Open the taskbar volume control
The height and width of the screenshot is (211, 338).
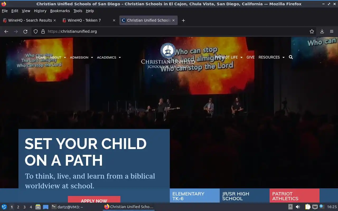click(298, 207)
